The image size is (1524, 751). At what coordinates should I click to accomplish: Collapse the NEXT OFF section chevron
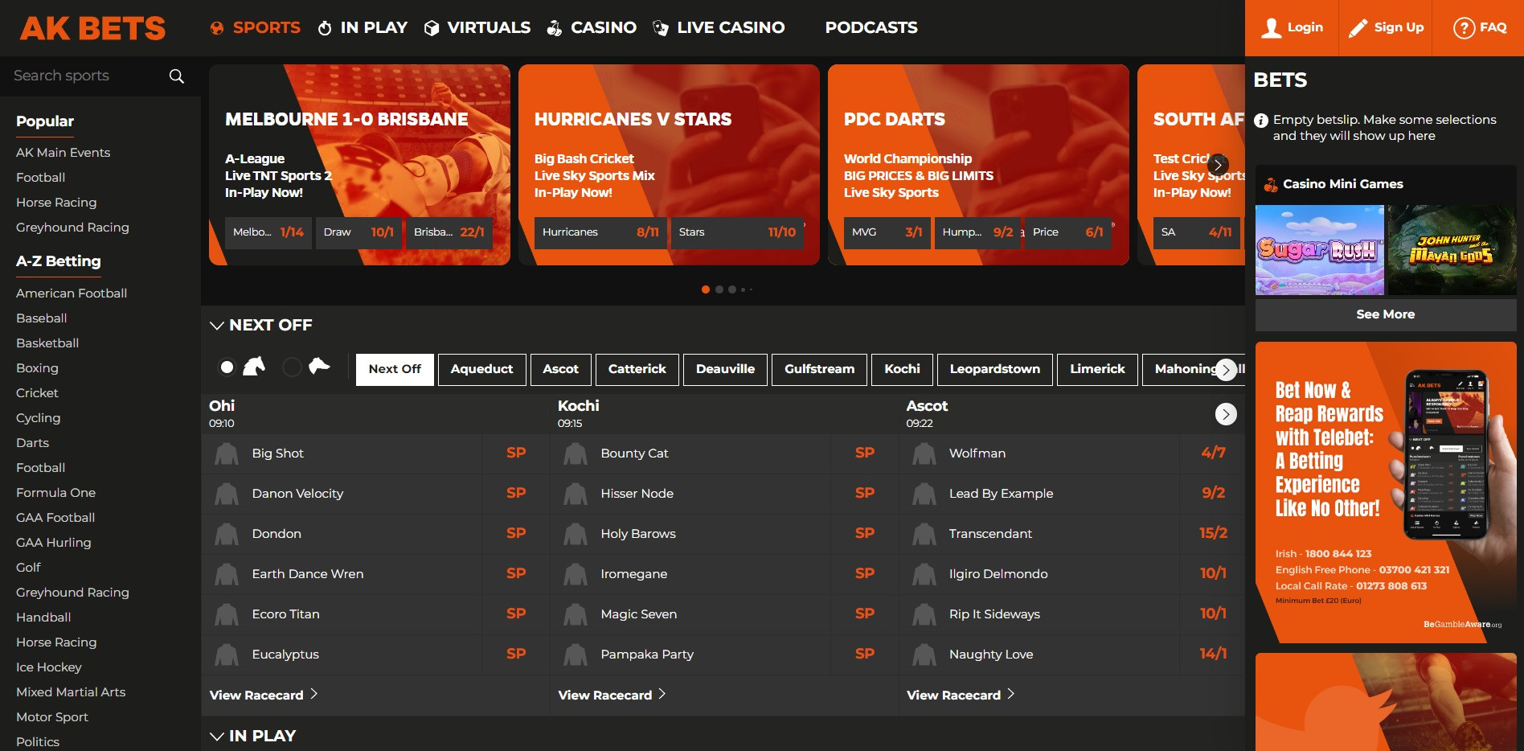pos(215,326)
